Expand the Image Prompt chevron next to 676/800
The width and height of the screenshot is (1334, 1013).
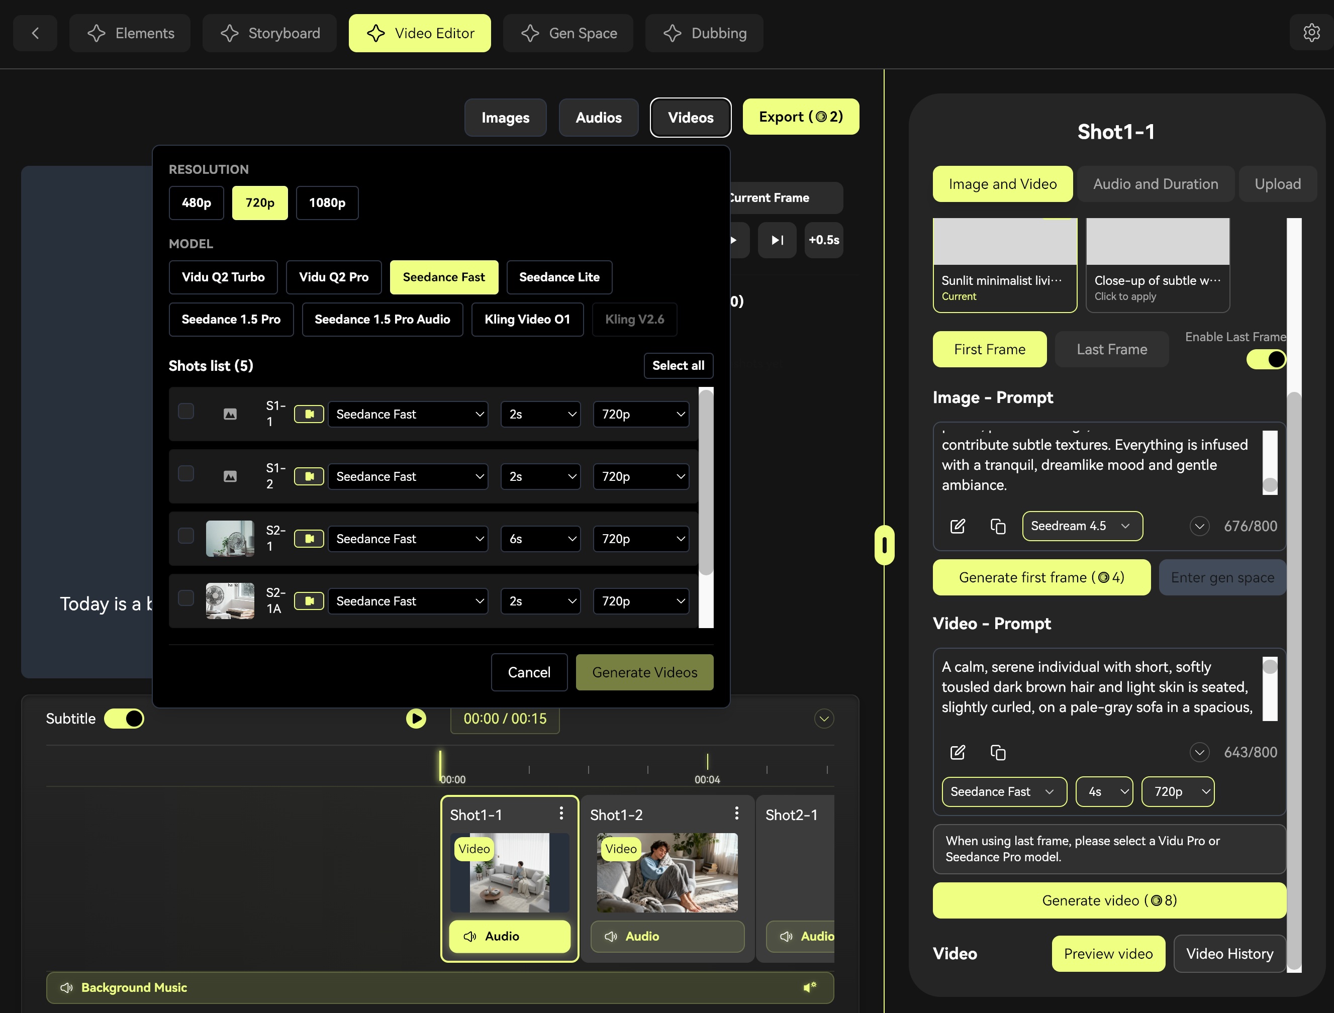(x=1199, y=527)
